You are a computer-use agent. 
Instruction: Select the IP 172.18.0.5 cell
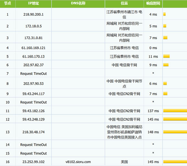34,26
